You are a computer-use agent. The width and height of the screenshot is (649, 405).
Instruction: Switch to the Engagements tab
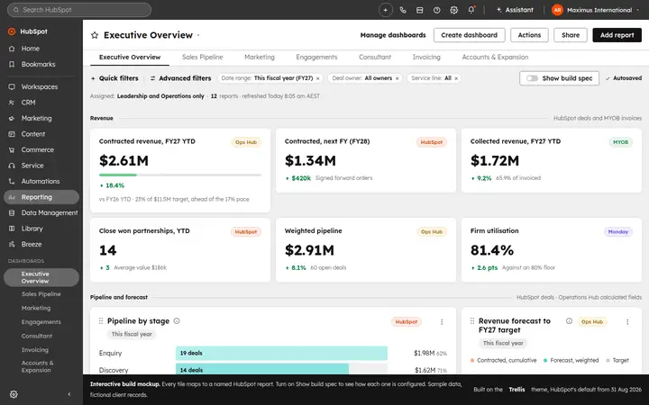[x=316, y=57]
